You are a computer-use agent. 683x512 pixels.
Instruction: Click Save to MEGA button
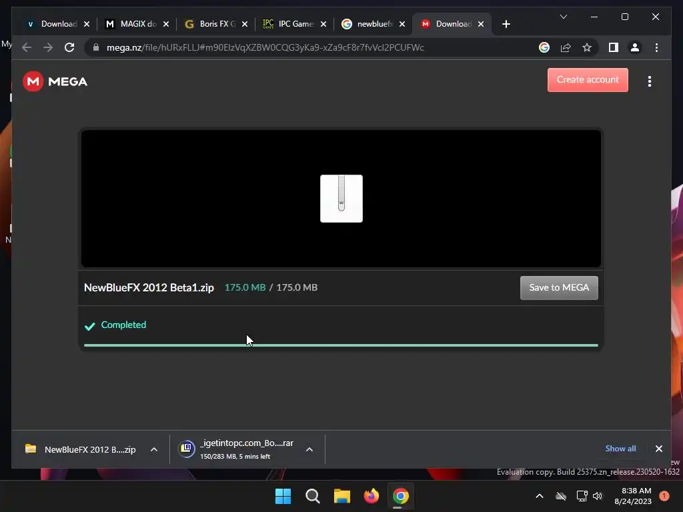point(559,288)
